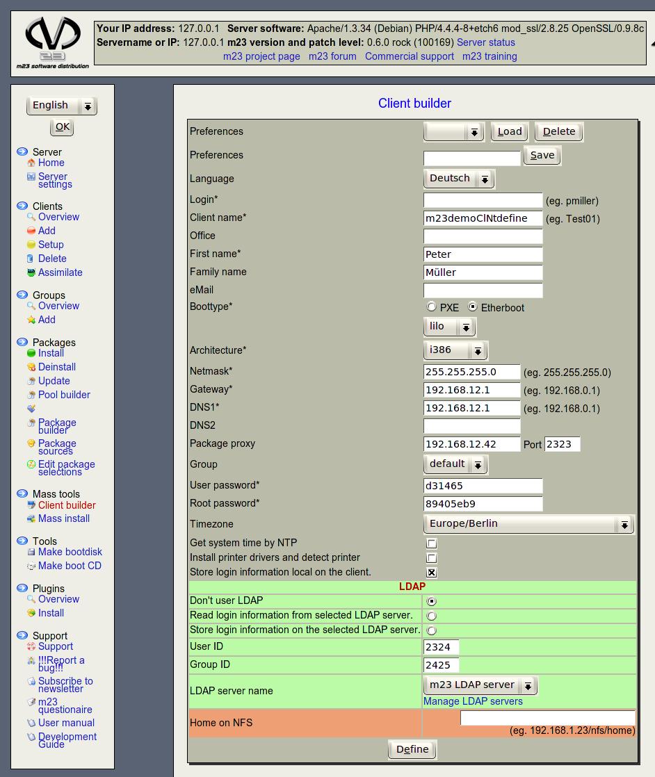
Task: Select Read login information from LDAP server
Action: [432, 616]
